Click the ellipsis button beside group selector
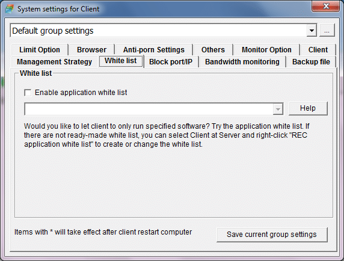 pos(327,31)
